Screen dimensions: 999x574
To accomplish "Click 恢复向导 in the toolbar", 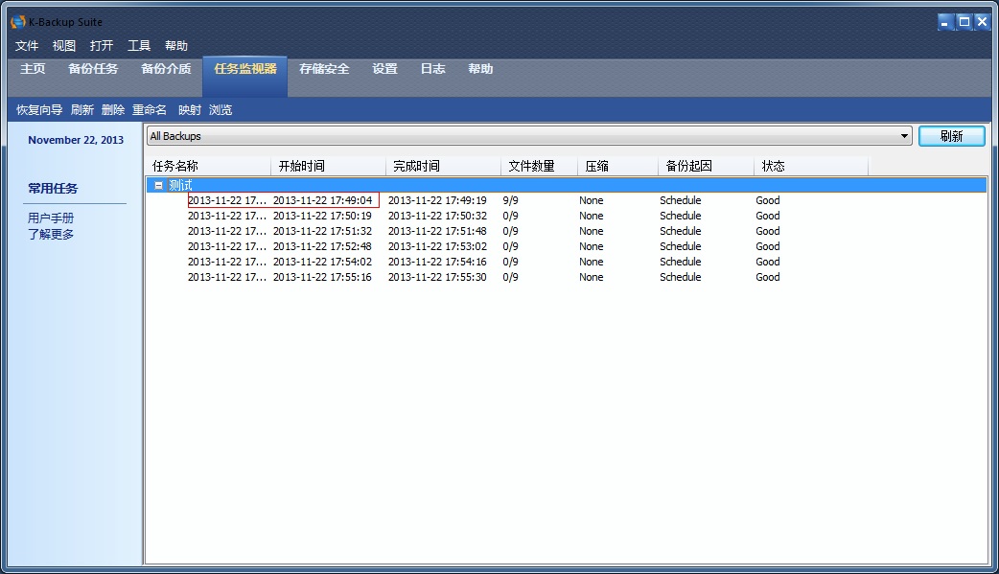I will coord(39,110).
